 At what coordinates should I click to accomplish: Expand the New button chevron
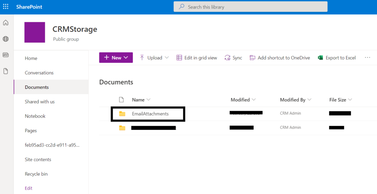(x=126, y=58)
